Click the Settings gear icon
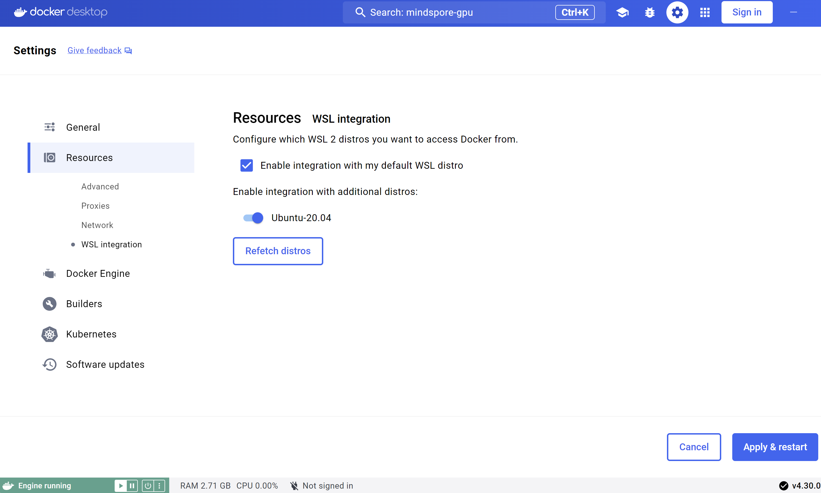Screen dimensions: 821x493 pos(677,12)
